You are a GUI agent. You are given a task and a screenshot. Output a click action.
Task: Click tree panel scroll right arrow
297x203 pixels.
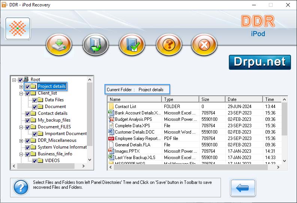84,166
